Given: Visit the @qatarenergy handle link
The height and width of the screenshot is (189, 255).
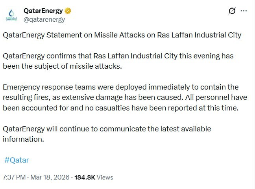Looking at the screenshot, I should [44, 19].
